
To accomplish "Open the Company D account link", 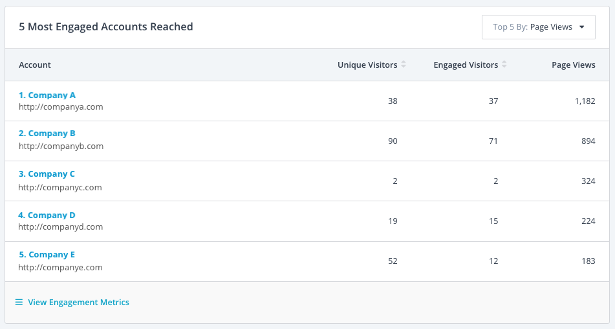I will point(47,215).
